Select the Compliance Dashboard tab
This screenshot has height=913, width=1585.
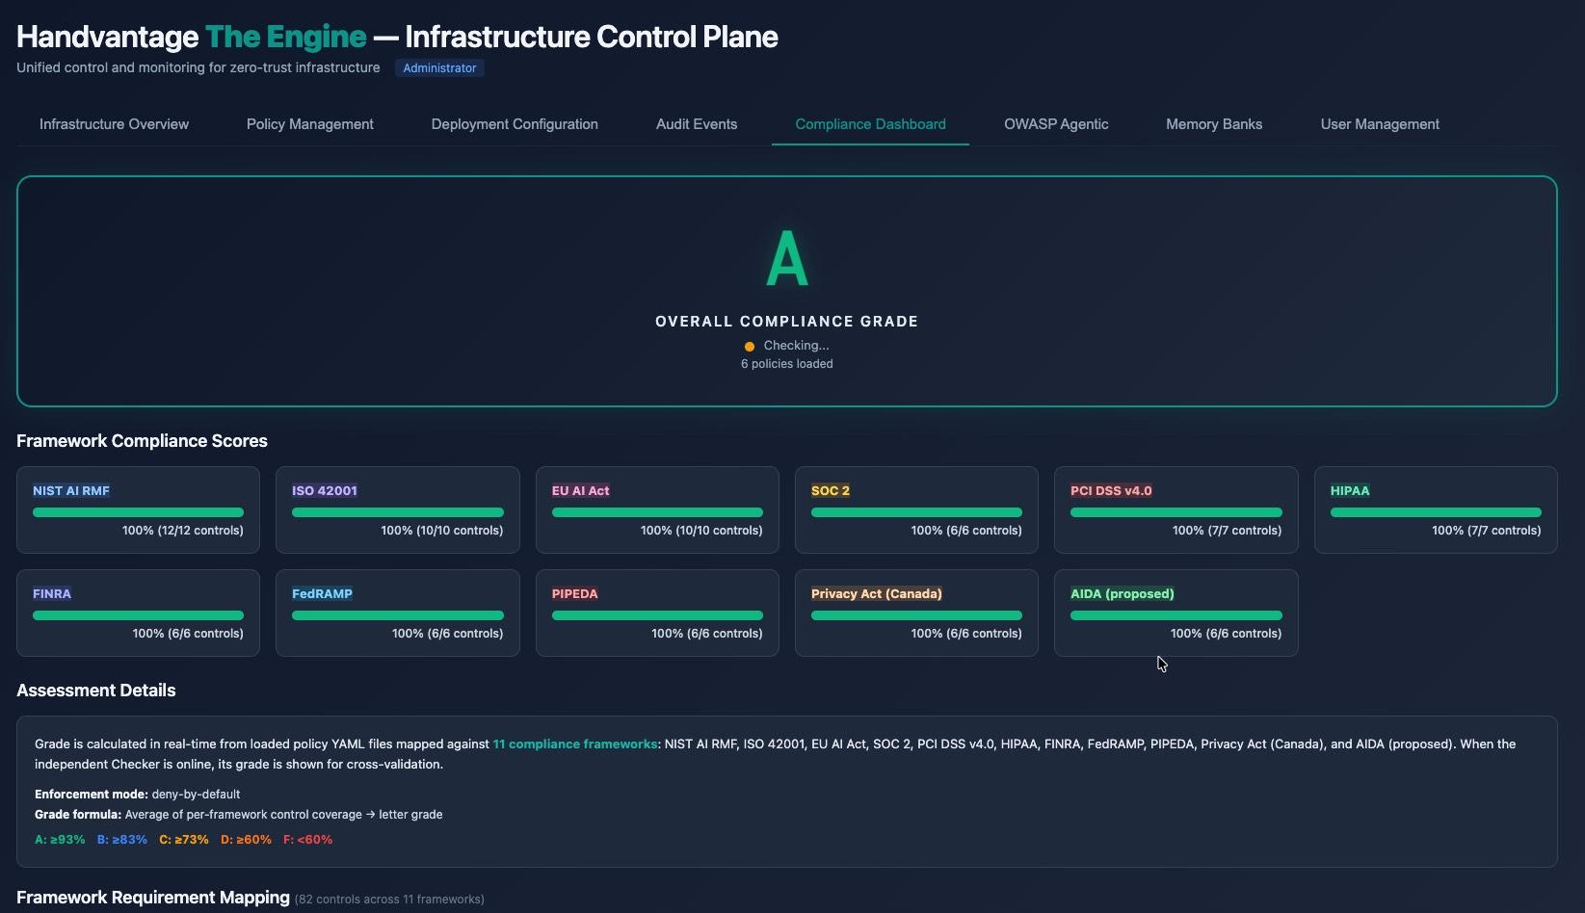point(870,124)
